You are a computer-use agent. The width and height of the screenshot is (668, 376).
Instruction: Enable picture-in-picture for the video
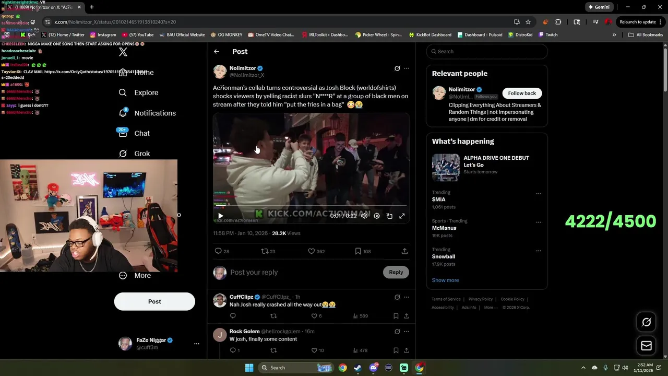(389, 216)
